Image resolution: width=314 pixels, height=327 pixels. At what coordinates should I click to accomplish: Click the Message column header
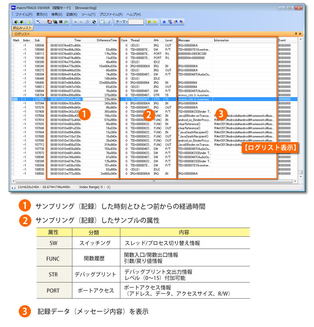(195, 40)
